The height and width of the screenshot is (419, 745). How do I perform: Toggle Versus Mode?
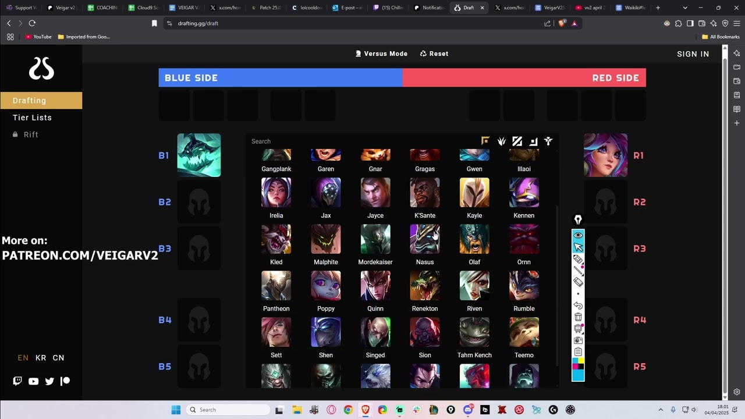[x=381, y=54]
